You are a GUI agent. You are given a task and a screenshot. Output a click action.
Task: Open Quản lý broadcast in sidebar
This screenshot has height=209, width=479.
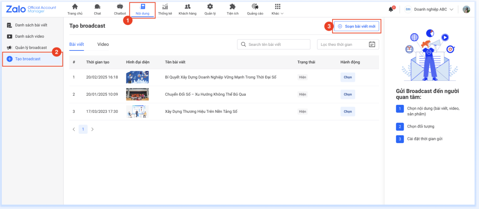pos(31,48)
